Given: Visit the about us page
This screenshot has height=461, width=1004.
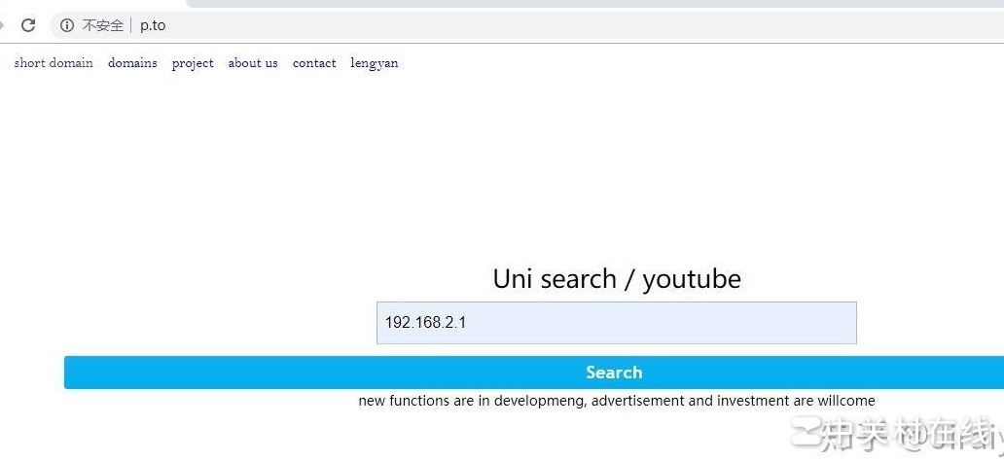Looking at the screenshot, I should 253,63.
